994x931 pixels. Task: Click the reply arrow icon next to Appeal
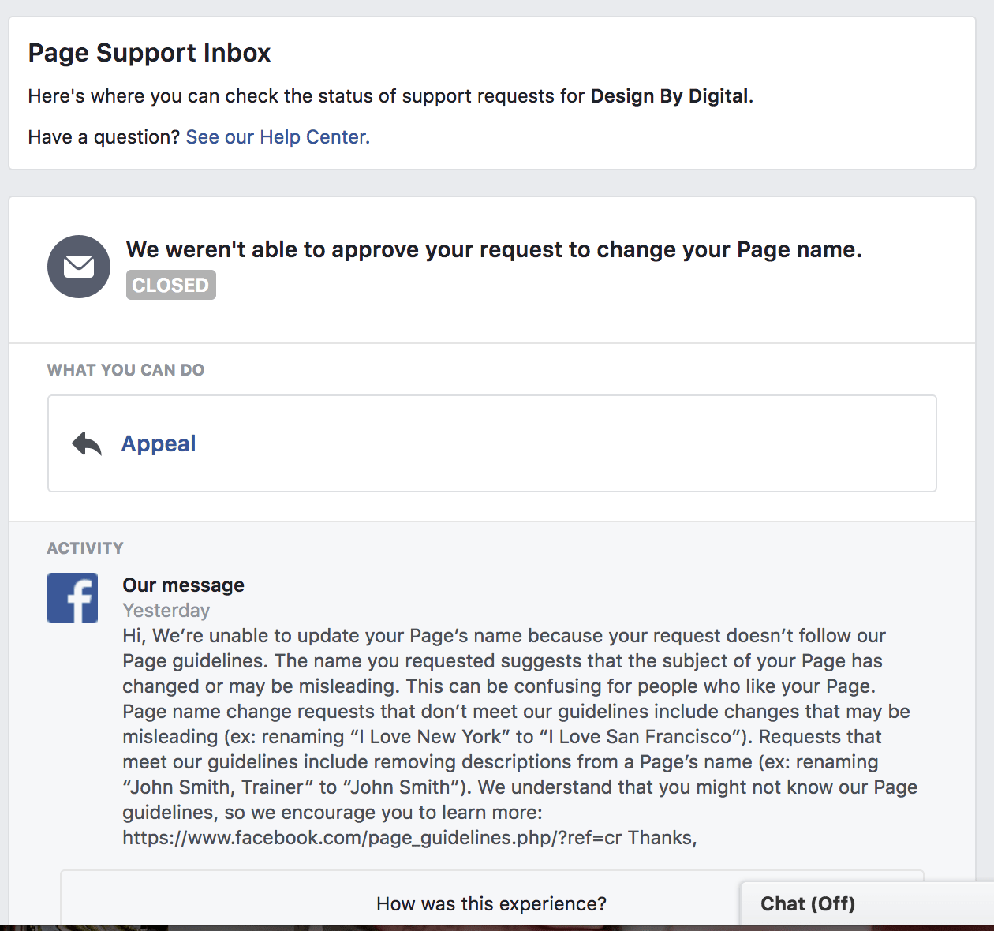[x=87, y=444]
